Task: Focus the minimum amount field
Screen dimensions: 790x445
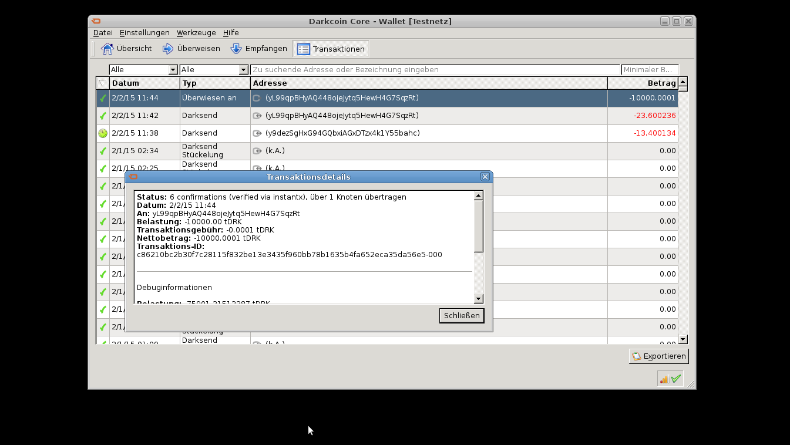Action: 650,70
